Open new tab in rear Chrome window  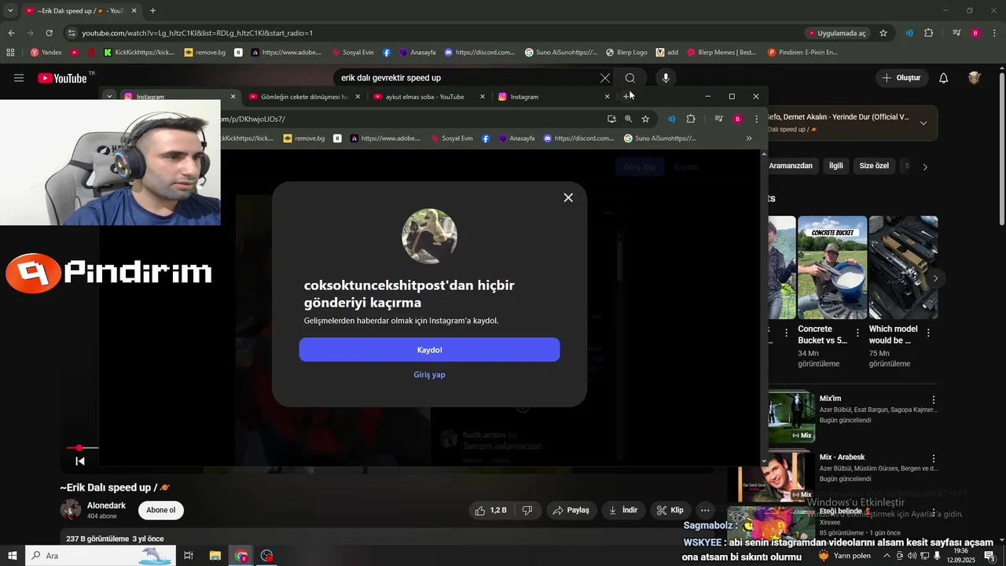[x=152, y=11]
